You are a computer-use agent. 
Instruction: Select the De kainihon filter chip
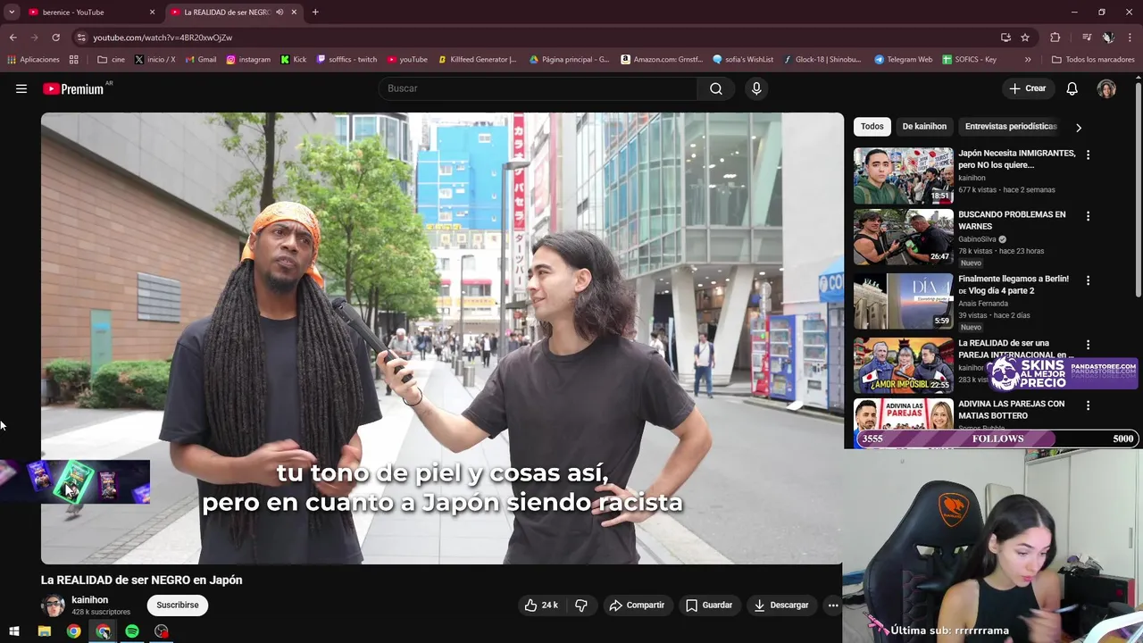[924, 127]
